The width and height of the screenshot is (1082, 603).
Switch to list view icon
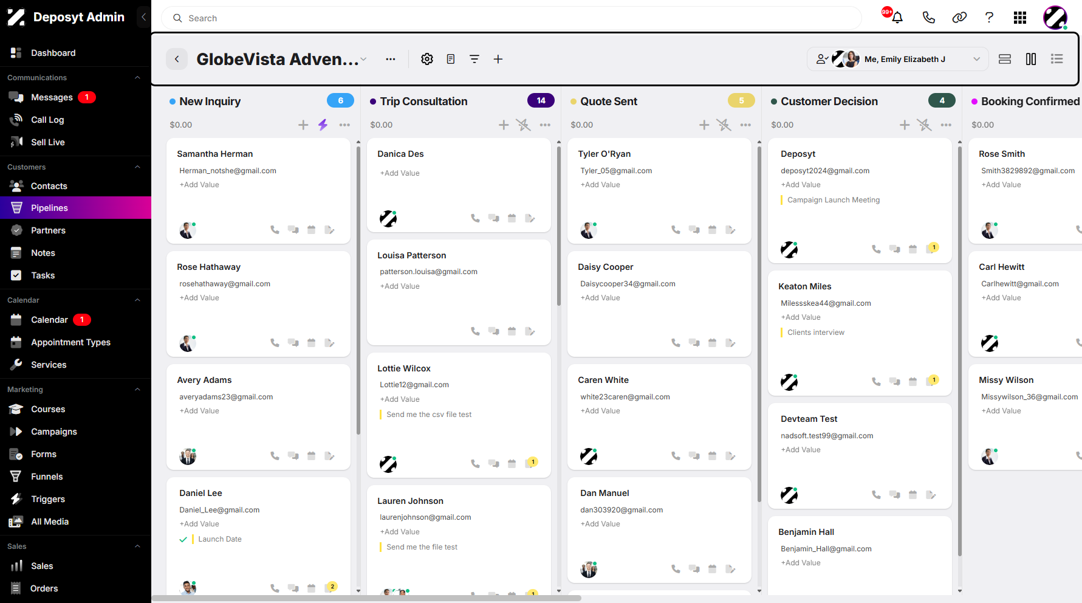coord(1057,59)
